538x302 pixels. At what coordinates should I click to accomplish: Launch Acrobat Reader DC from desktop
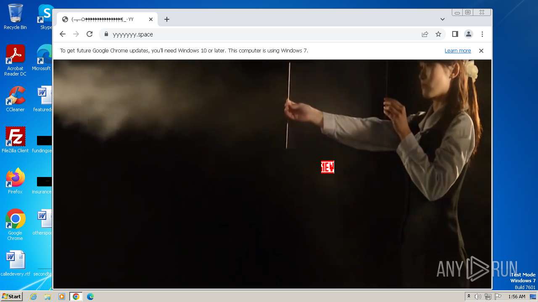point(15,61)
